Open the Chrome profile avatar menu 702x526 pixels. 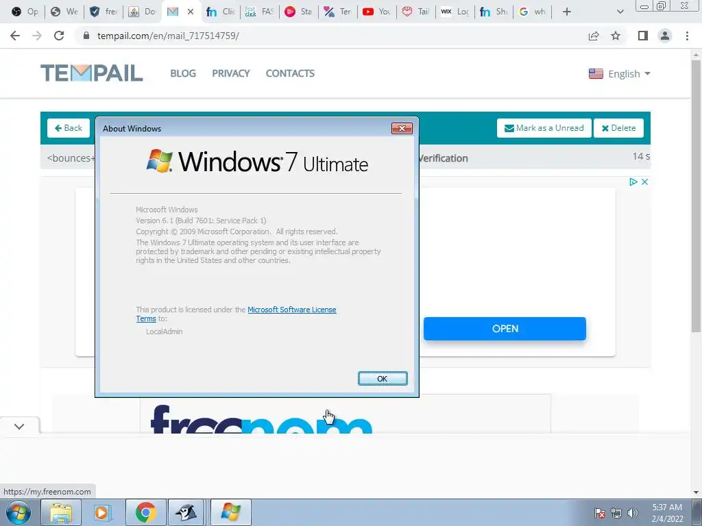click(x=665, y=36)
